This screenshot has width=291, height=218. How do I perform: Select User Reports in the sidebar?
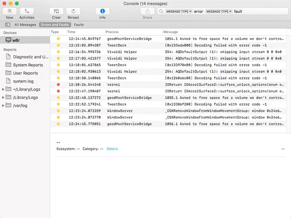click(x=25, y=73)
